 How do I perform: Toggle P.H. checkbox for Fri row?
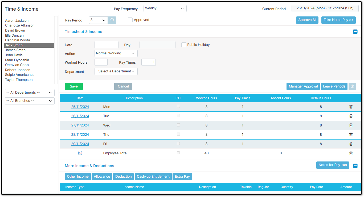(178, 143)
